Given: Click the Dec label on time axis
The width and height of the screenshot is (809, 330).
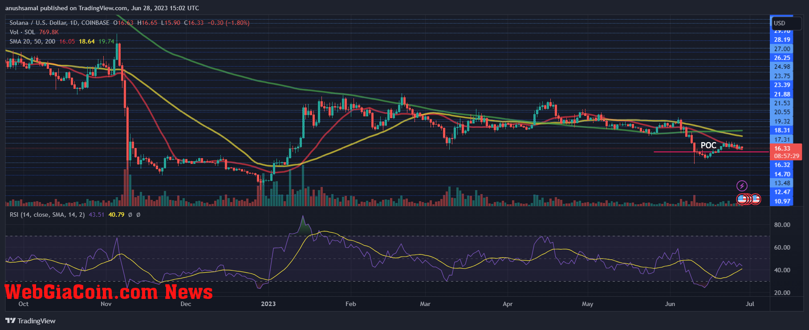Looking at the screenshot, I should point(186,304).
